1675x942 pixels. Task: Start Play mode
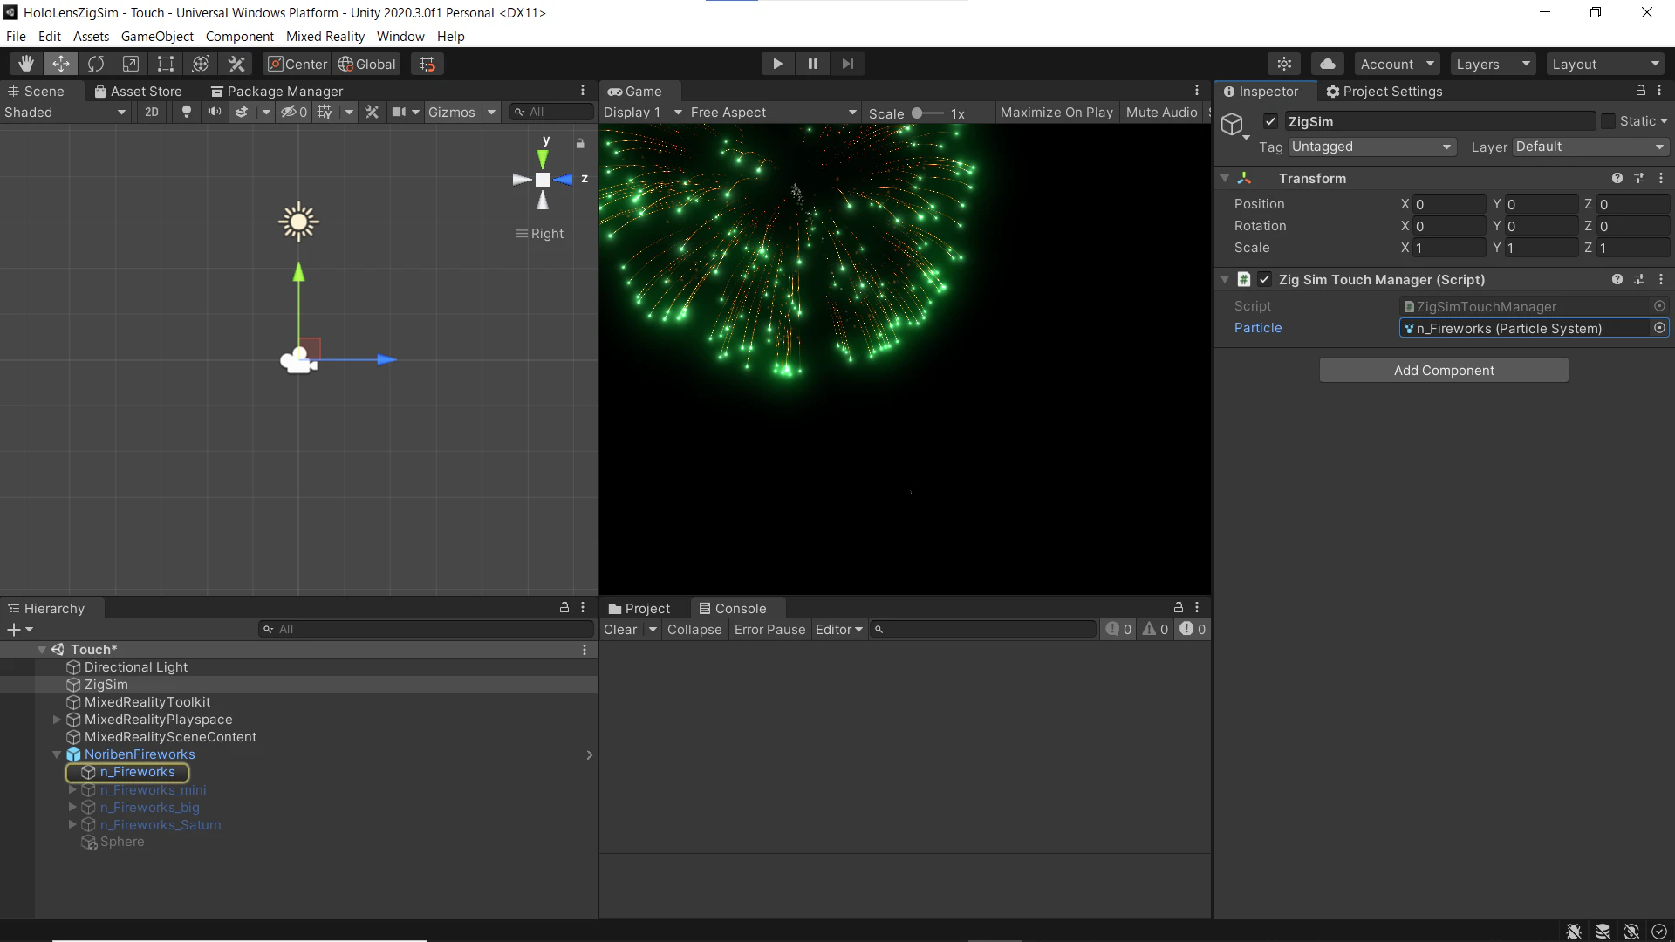point(777,64)
